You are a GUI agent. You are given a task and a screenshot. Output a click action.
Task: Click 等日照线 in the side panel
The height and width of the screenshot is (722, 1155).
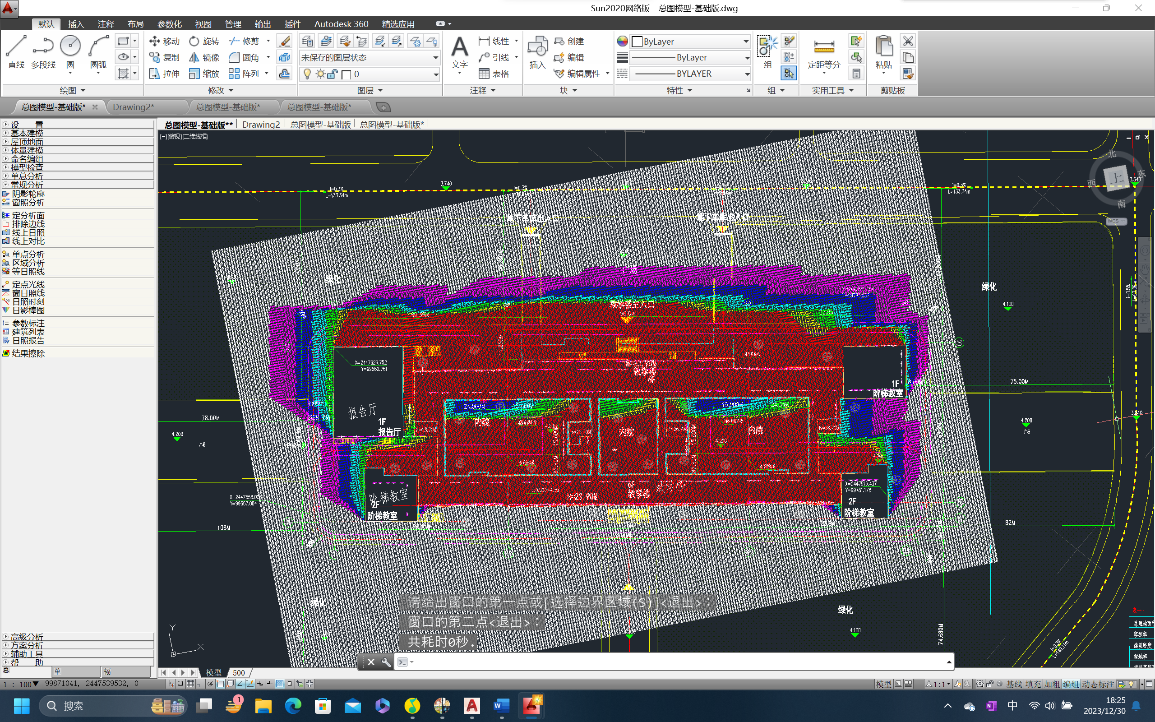pos(28,271)
